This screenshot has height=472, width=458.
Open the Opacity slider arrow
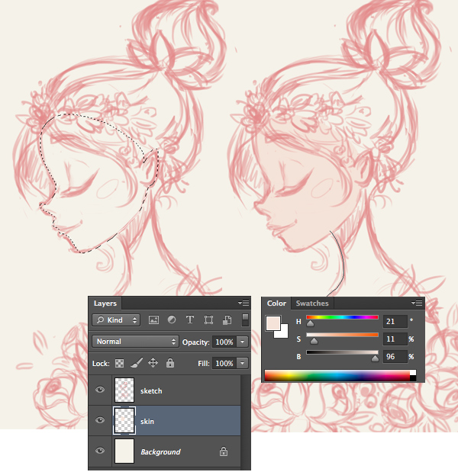[243, 342]
